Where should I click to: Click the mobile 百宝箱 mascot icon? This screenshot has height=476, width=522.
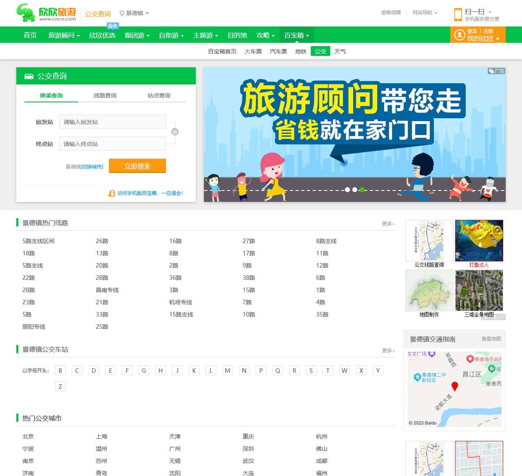(112, 193)
